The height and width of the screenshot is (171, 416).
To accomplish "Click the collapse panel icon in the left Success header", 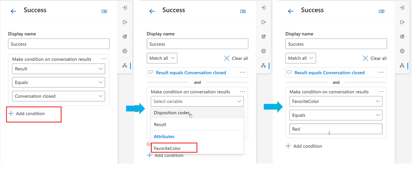I will (x=104, y=11).
